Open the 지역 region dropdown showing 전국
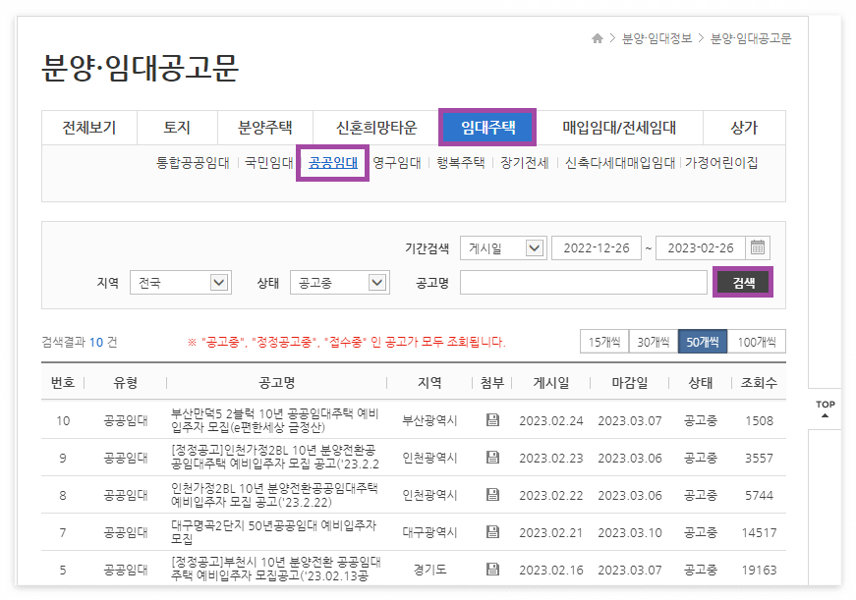856x600 pixels. pos(180,282)
